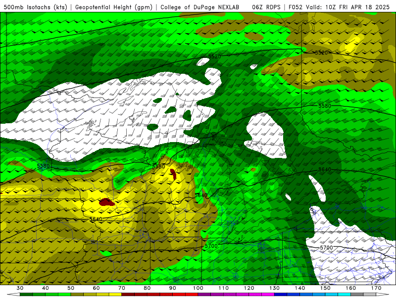Click the 5520 contour label beside the small white patch
This screenshot has height=297, width=396.
(x=214, y=56)
